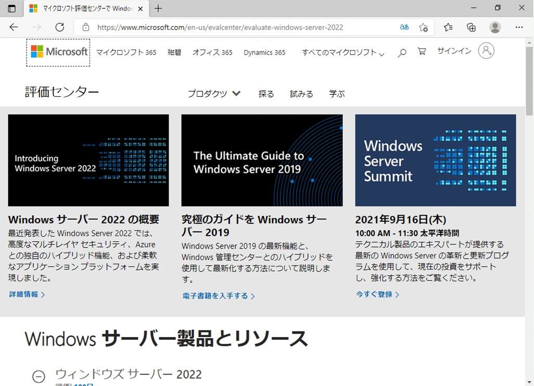Open Dynamics 365 navigation link

point(264,53)
